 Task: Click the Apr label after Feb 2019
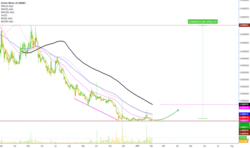click(x=178, y=146)
